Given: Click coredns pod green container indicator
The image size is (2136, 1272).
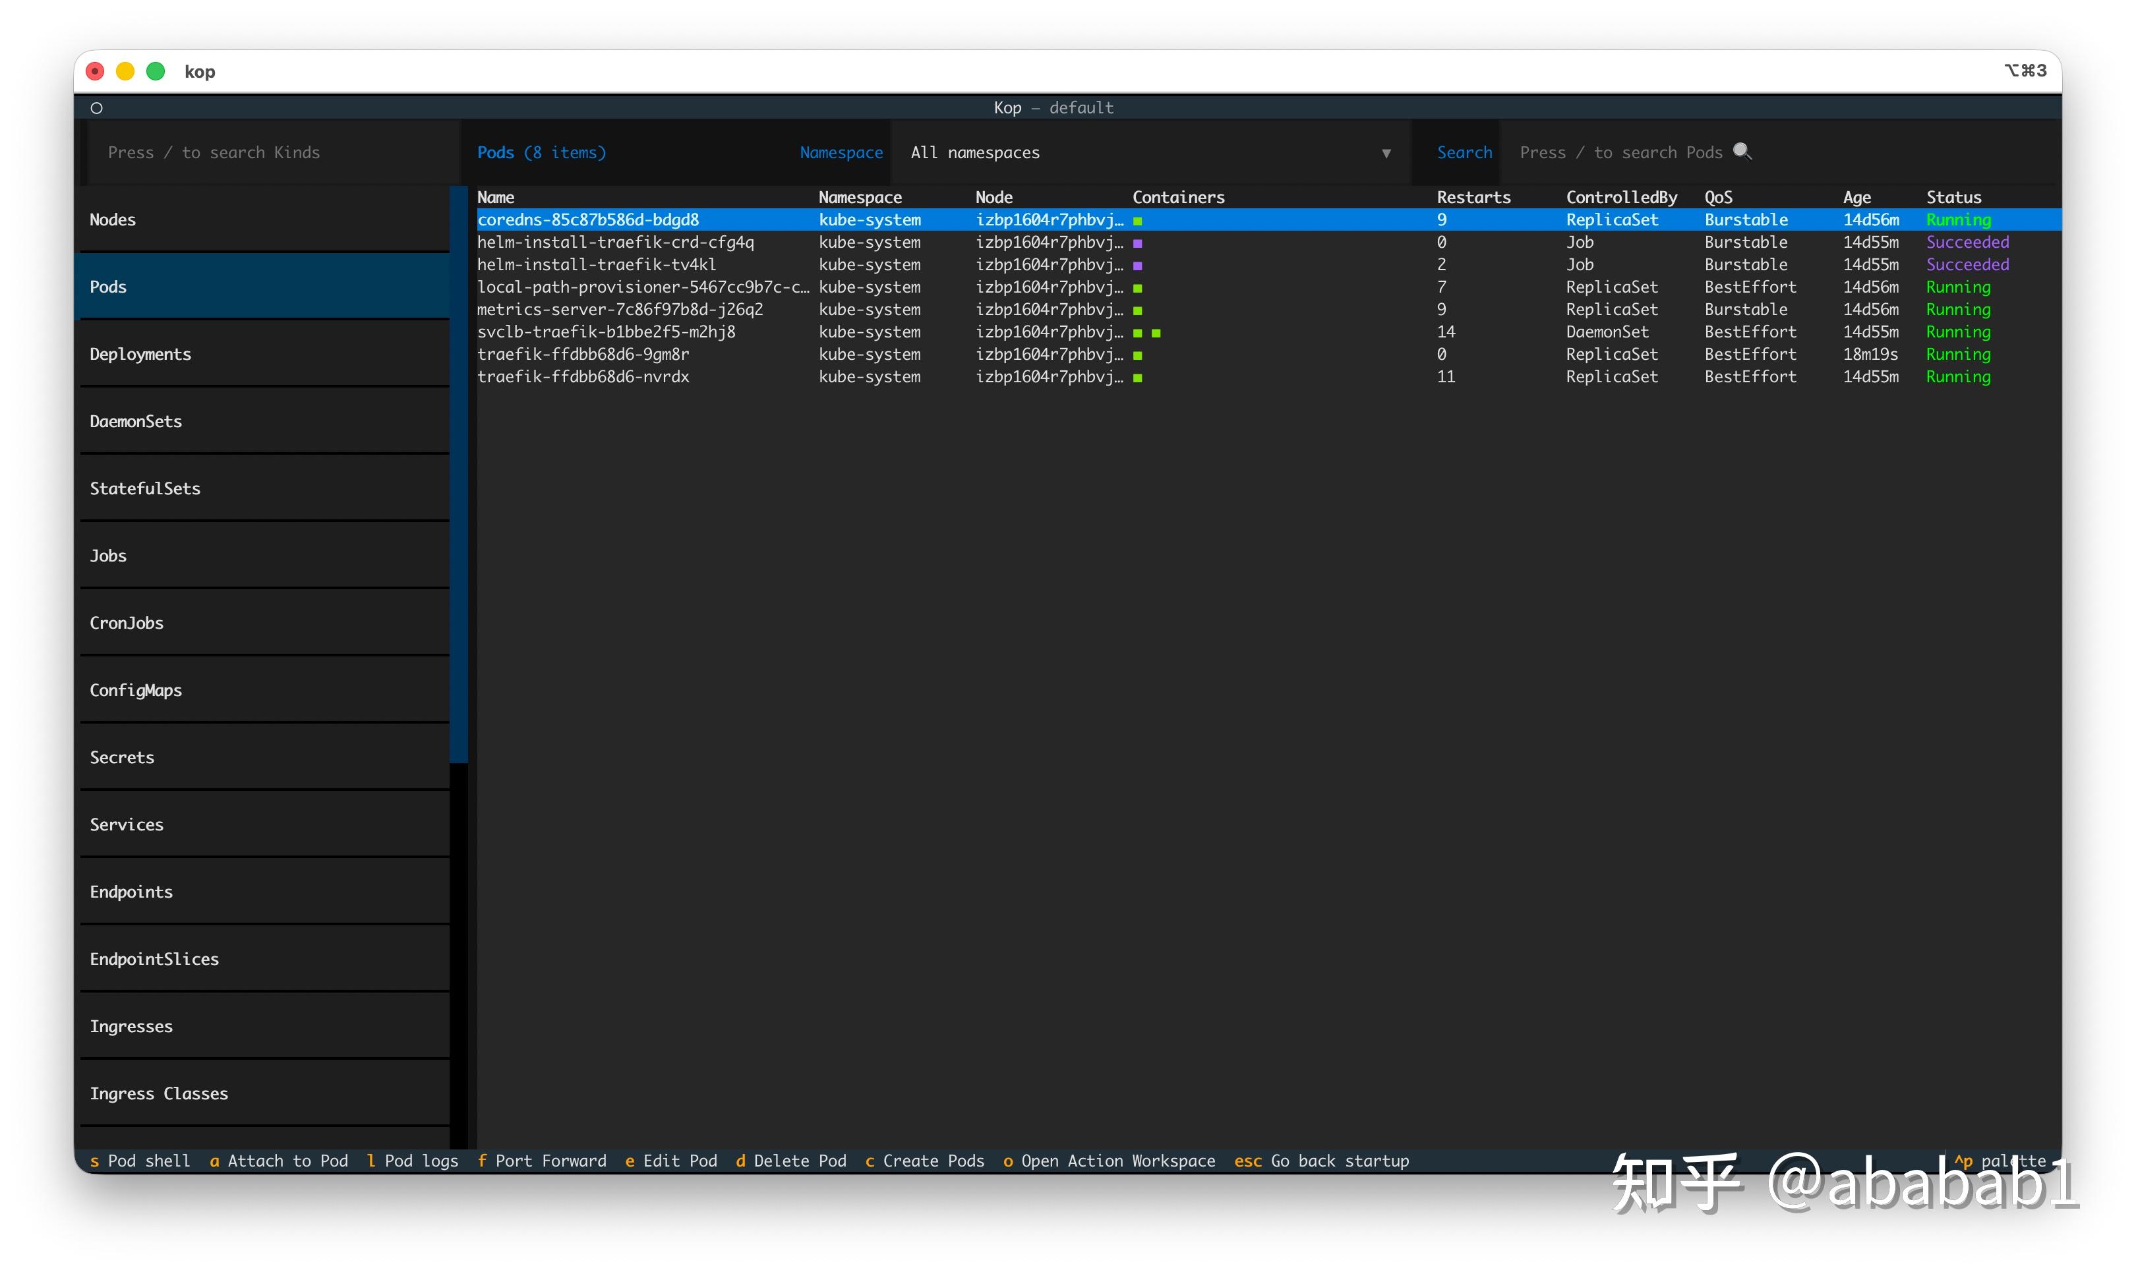Looking at the screenshot, I should click(1137, 221).
